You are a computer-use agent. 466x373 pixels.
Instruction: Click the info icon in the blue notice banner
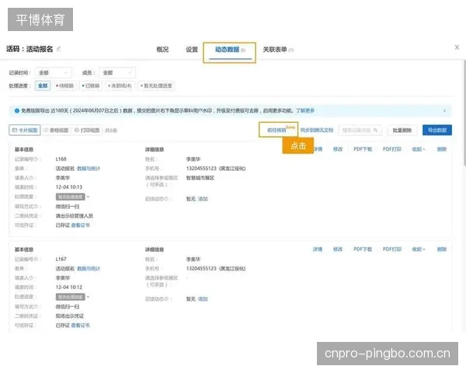coord(17,111)
